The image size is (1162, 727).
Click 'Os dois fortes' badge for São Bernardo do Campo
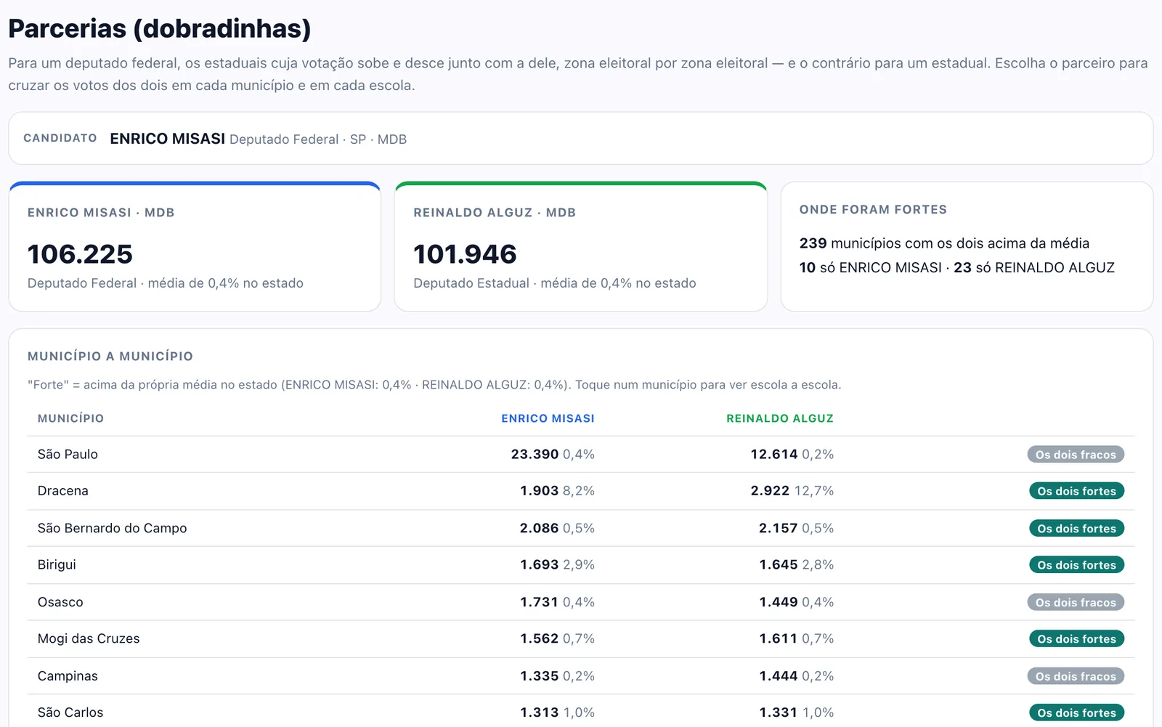[1076, 528]
